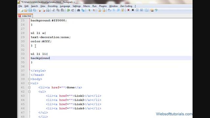
Task: Stop macro recording black square
Action: (x=133, y=10)
